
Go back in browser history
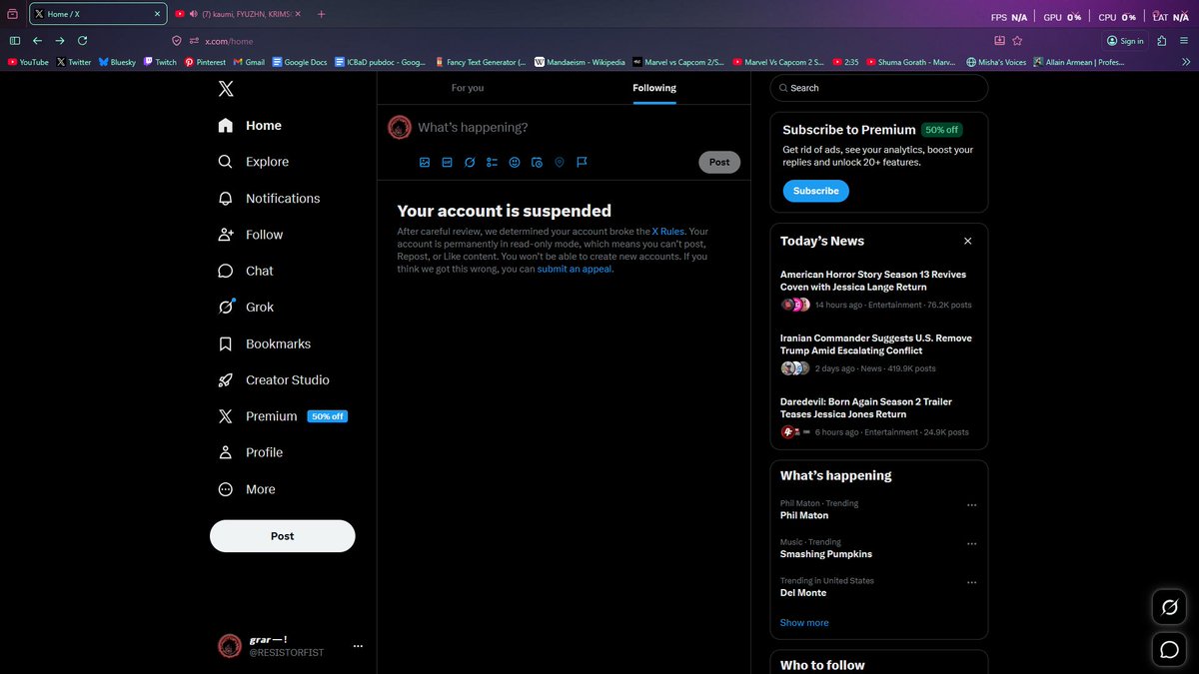point(37,41)
